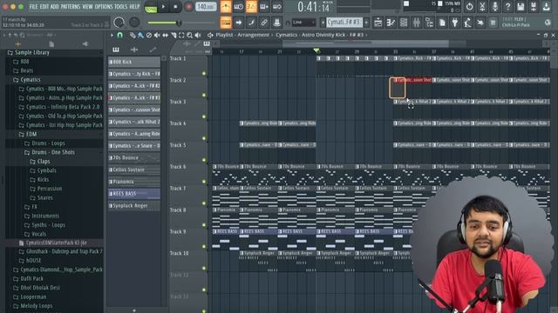Image resolution: width=558 pixels, height=313 pixels.
Task: Mute Track 6 with its green light
Action: click(x=204, y=182)
